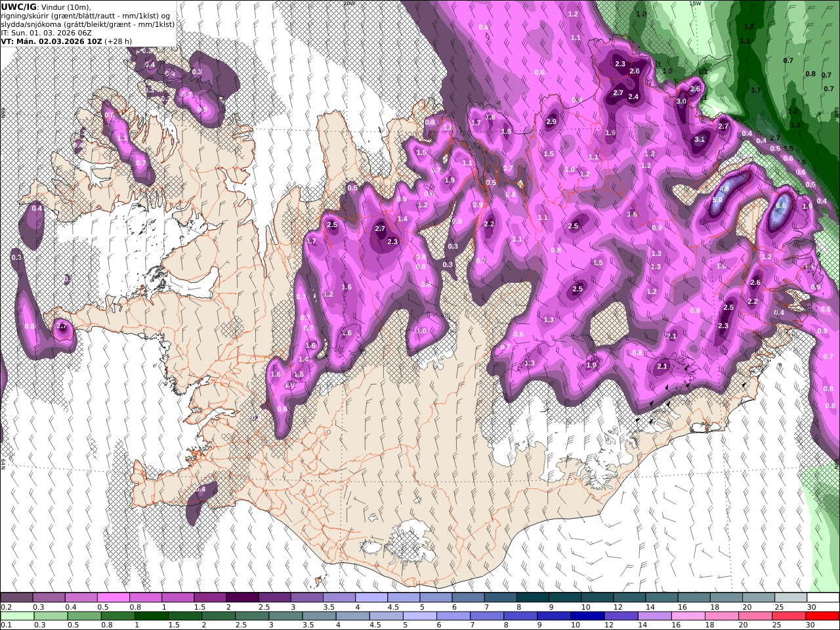Click the 'slydda/snjókoma (grátt/bleikt/grænt' caption line
840x630 pixels.
88,24
